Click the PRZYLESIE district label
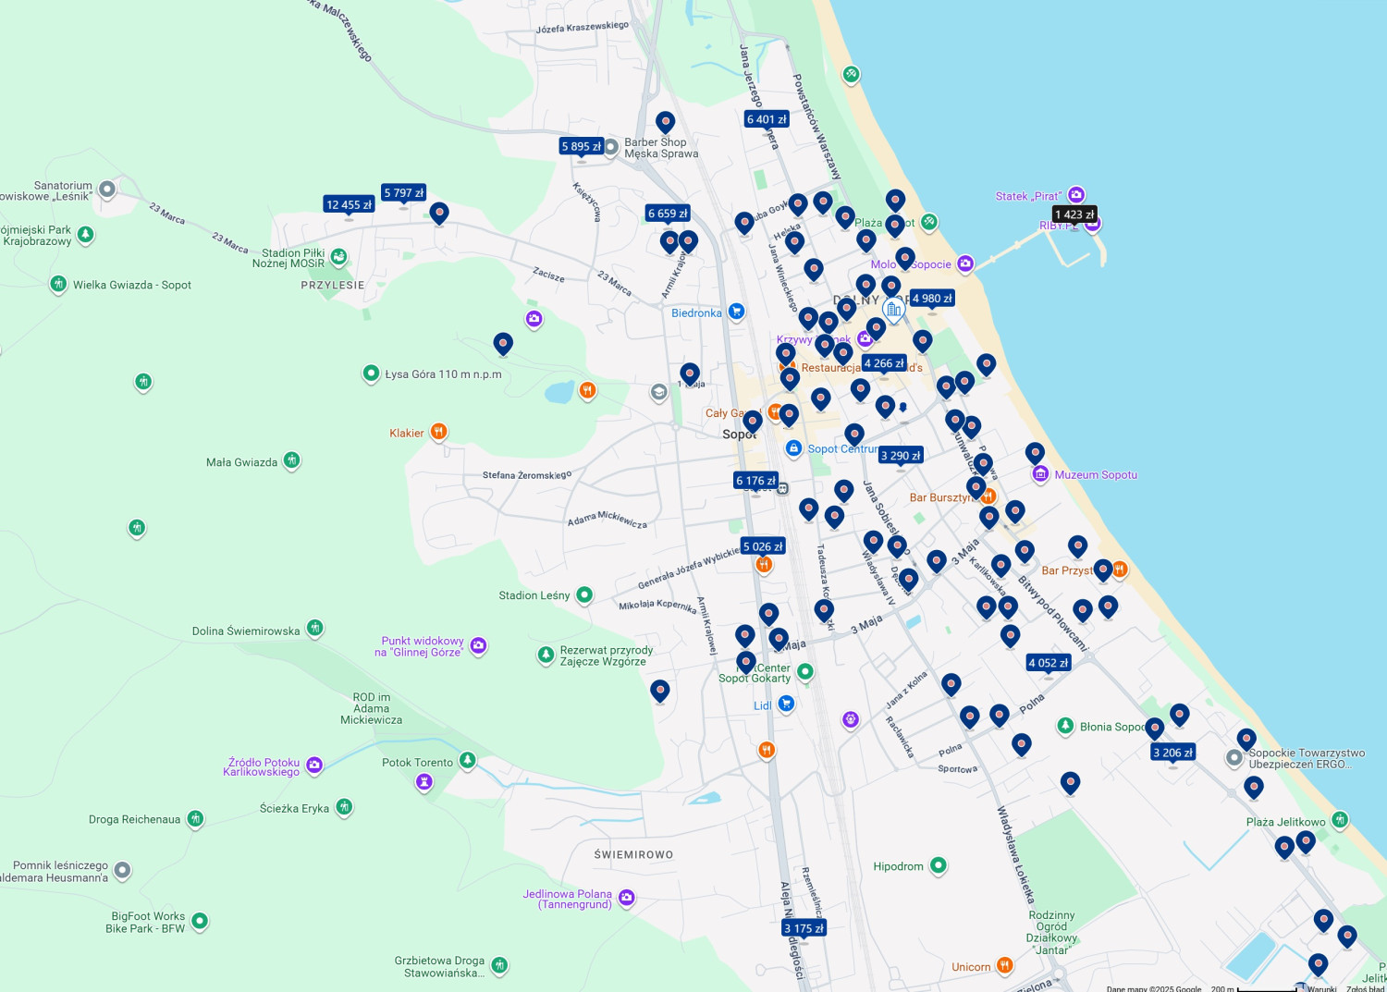 (333, 285)
